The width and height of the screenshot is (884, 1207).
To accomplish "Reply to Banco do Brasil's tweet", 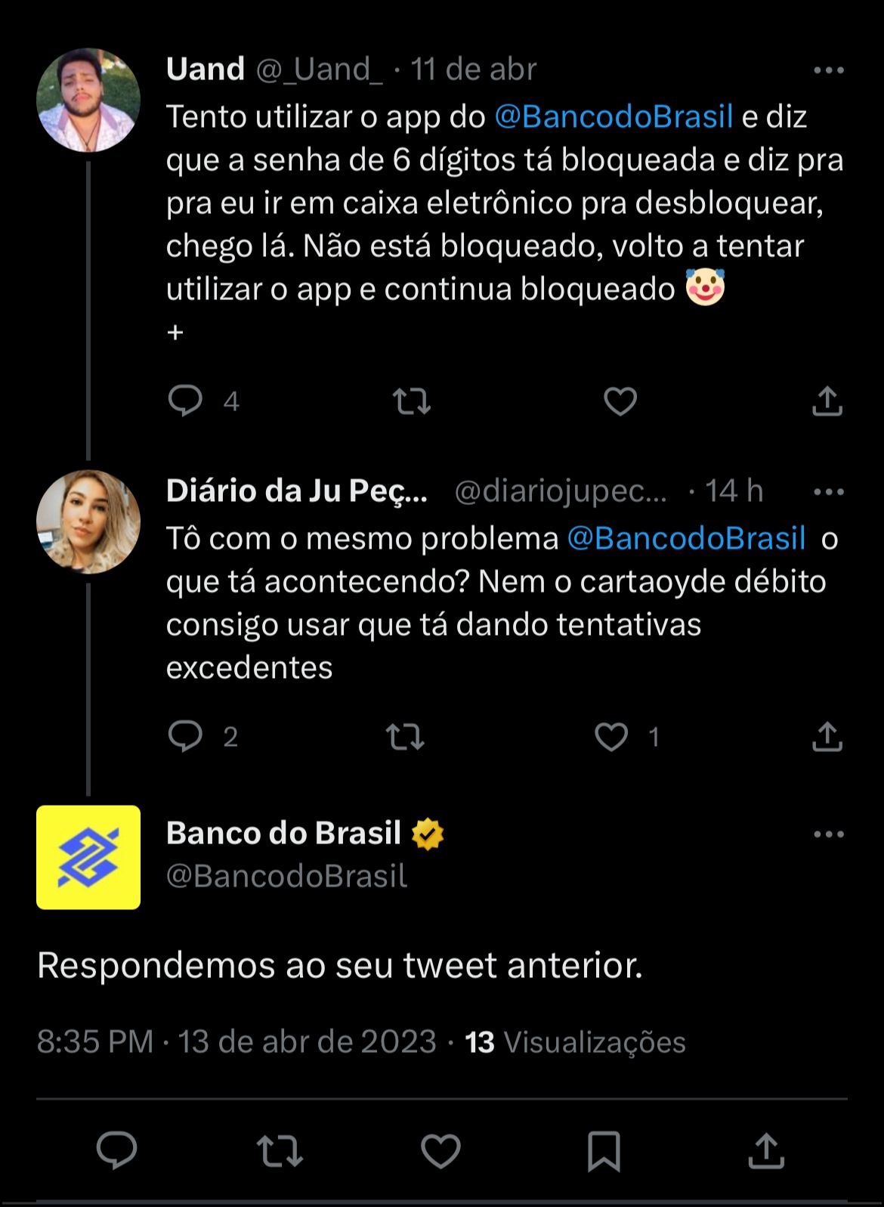I will 116,1151.
